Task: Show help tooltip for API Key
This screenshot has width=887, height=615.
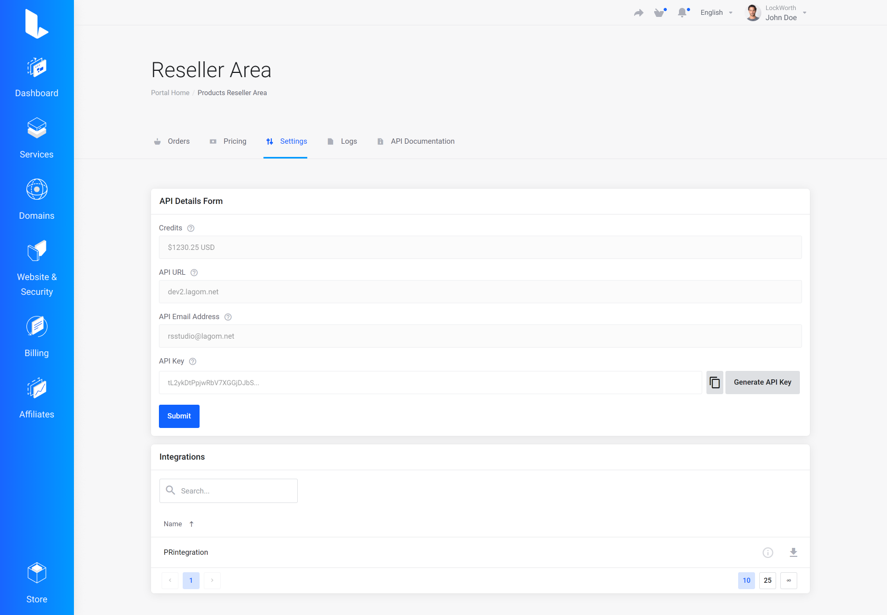Action: (193, 361)
